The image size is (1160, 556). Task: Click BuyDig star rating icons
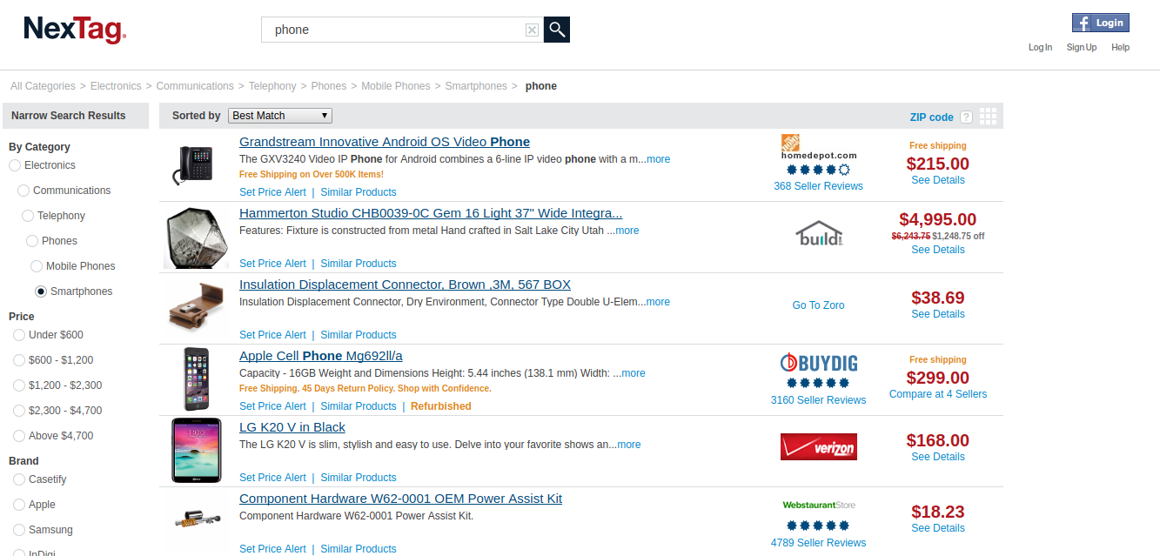click(818, 383)
